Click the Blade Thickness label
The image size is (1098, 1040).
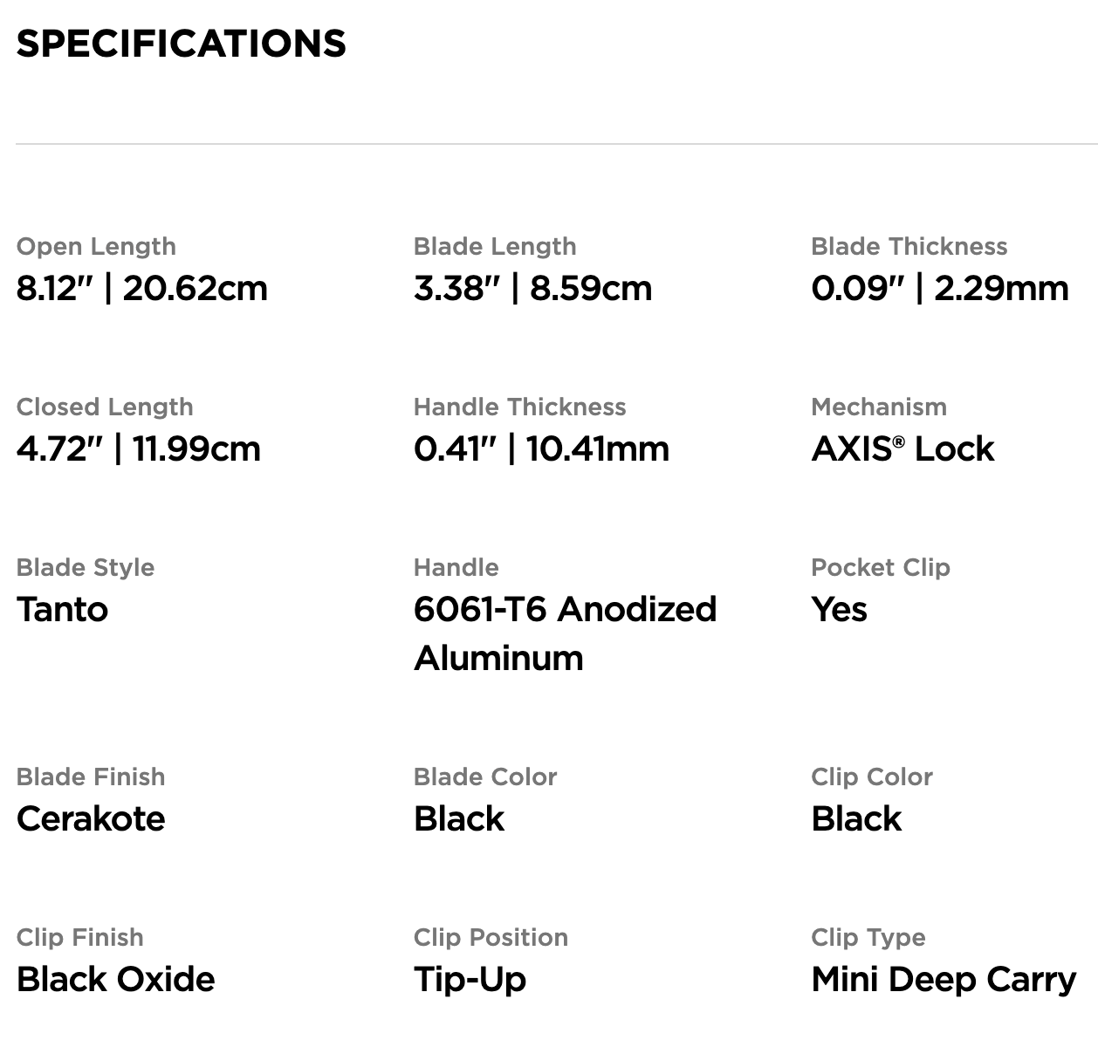[909, 246]
